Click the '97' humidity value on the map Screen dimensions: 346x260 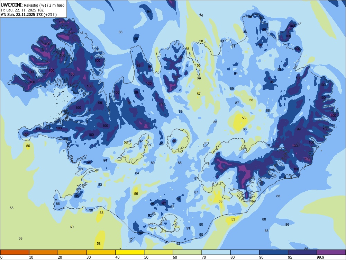[164, 203]
